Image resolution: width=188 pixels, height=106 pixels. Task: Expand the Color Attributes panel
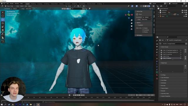(165, 78)
